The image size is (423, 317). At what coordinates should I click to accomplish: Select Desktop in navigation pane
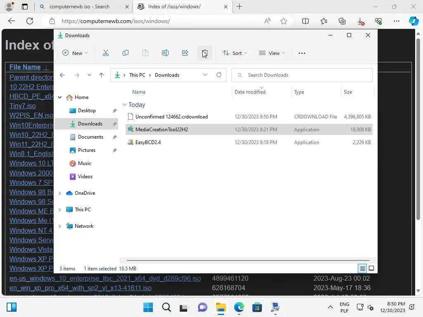(87, 111)
